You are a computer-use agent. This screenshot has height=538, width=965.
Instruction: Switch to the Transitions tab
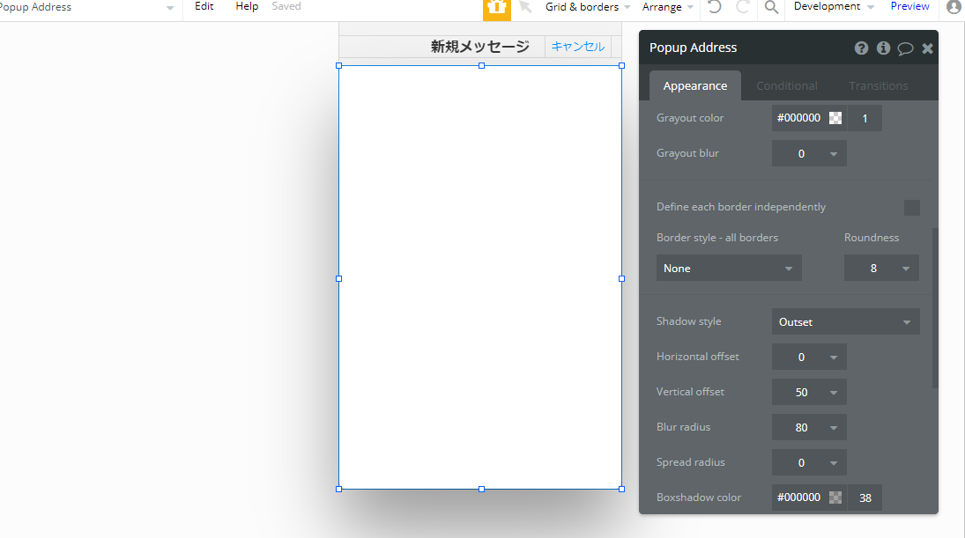(879, 85)
